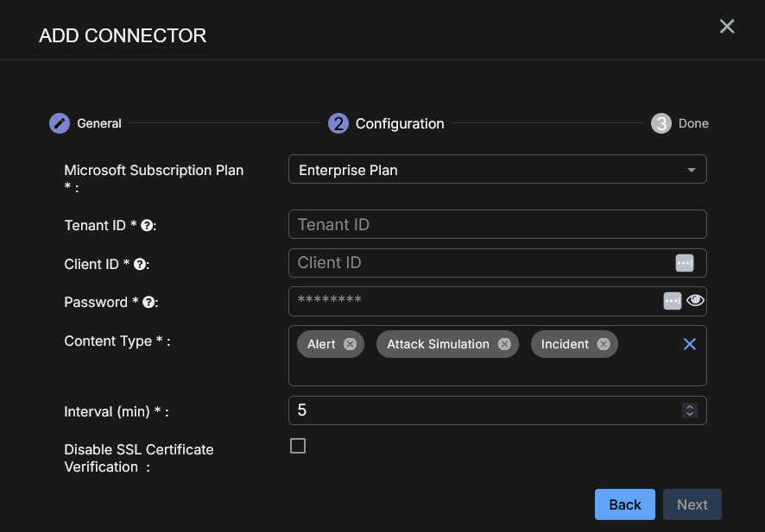Remove the Attack Simulation chip
The width and height of the screenshot is (765, 532).
click(x=504, y=344)
